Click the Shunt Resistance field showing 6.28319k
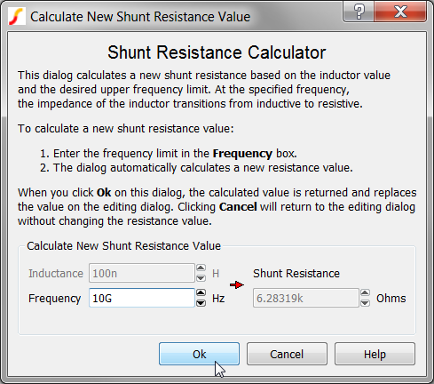The height and width of the screenshot is (384, 434). tap(305, 298)
